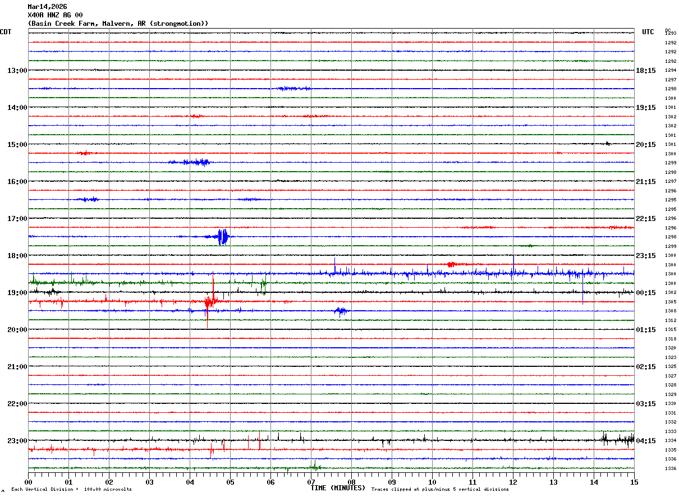Select the 15:00 CDT time label

[17, 145]
